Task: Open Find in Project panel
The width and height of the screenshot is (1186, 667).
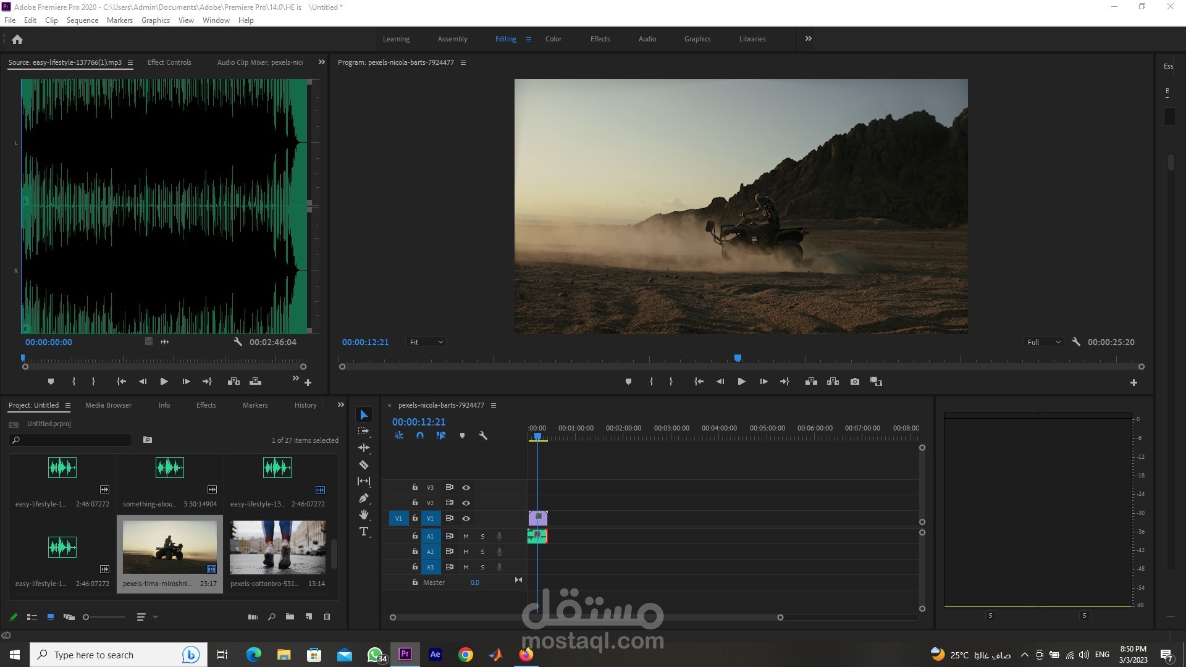Action: [x=271, y=616]
